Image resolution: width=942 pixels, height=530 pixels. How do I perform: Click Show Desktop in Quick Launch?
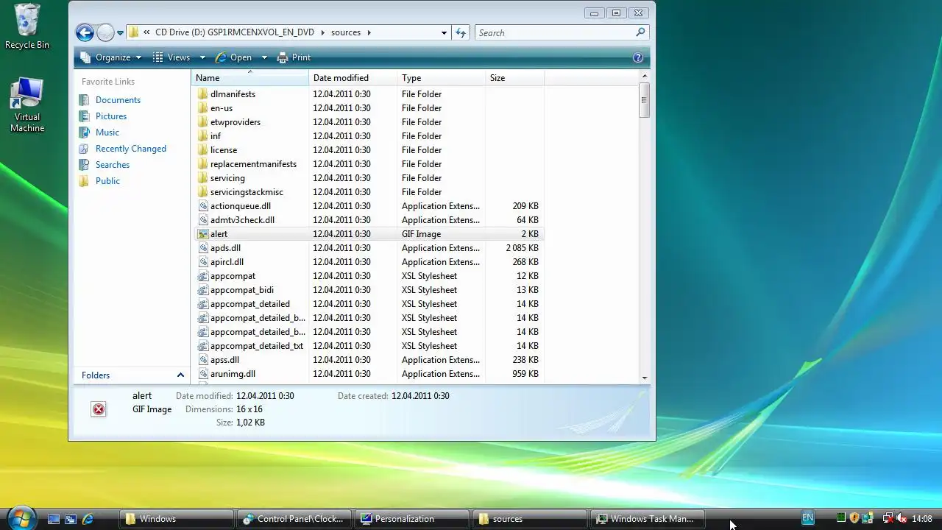[54, 519]
